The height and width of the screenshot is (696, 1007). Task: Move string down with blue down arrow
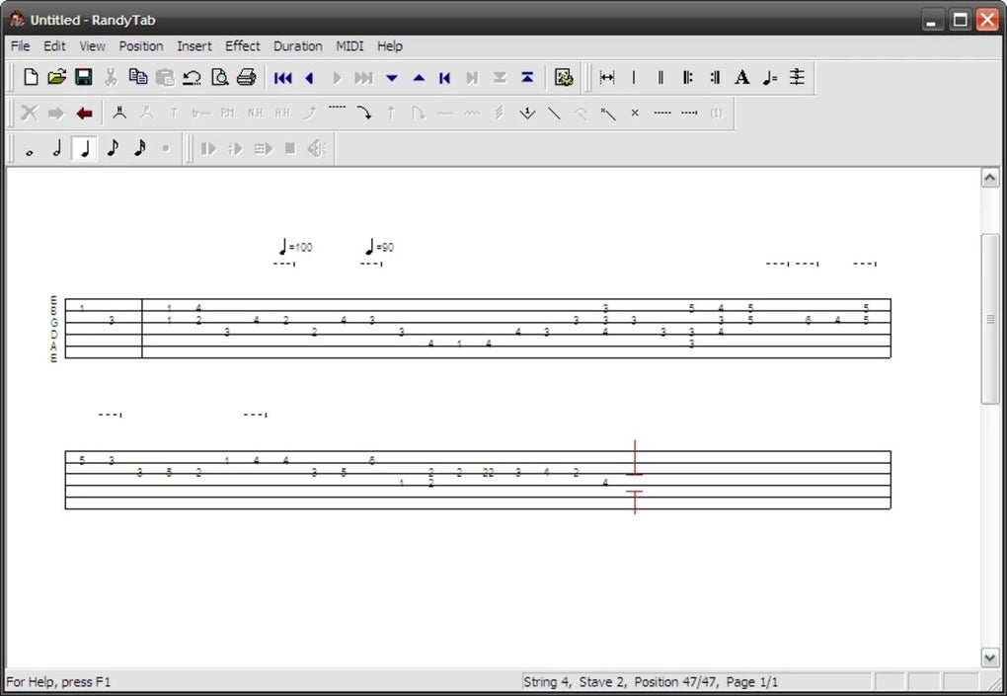(x=392, y=77)
